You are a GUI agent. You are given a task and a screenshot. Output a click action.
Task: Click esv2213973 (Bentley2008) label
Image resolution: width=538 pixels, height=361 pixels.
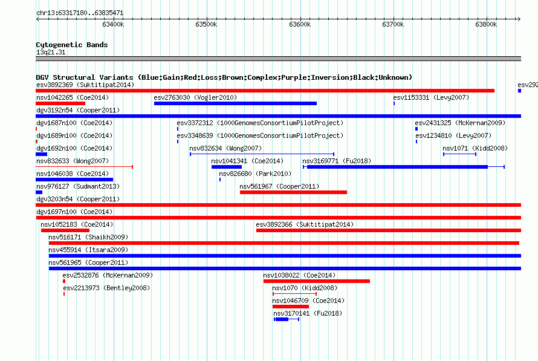106,288
